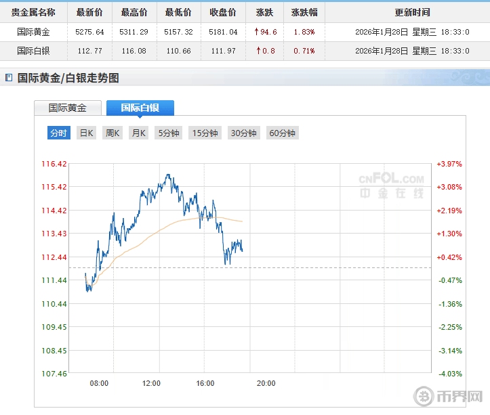Choose the 60分钟 interval
This screenshot has width=490, height=415.
click(282, 133)
